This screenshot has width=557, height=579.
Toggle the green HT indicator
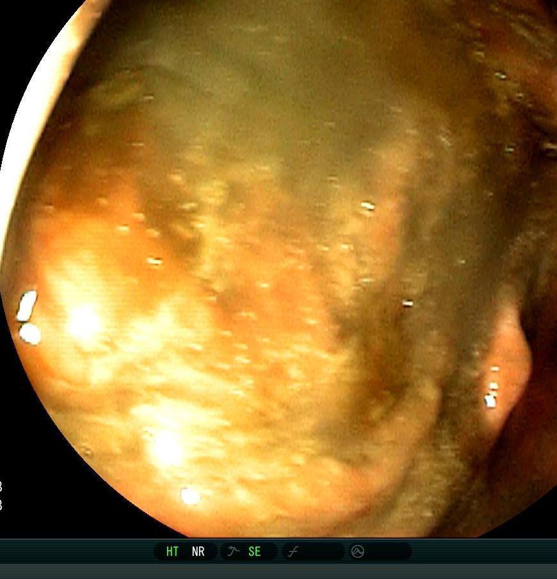pos(172,551)
